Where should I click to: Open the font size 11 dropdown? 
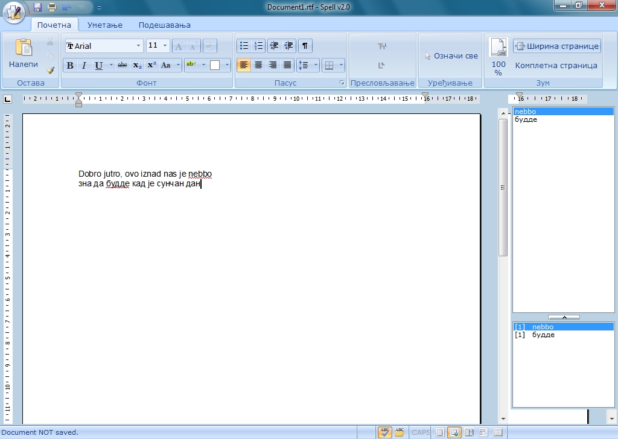tap(165, 46)
